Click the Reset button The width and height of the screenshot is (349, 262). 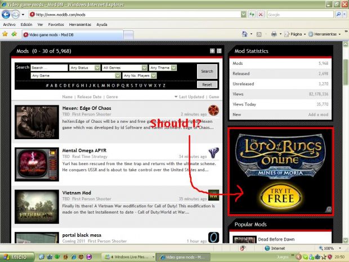tap(207, 85)
